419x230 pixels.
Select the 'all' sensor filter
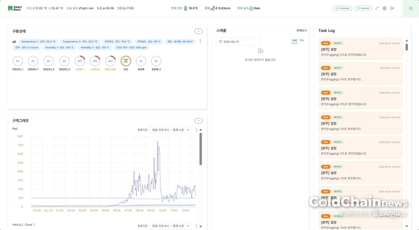(14, 42)
